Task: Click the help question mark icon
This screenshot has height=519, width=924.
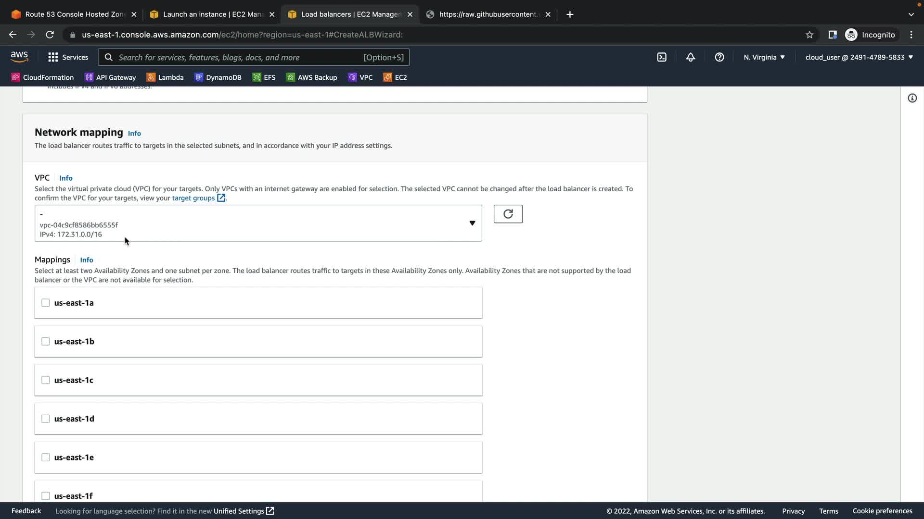Action: (719, 57)
